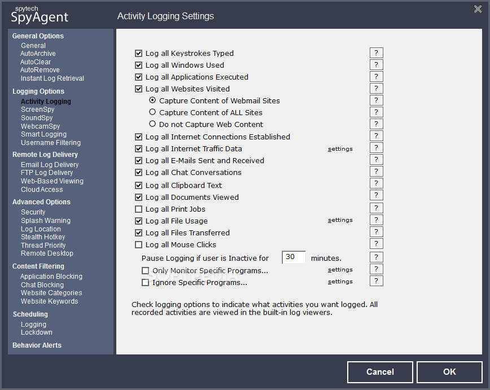Open help for Capture Content of ALL Sites
The image size is (490, 390).
click(376, 112)
